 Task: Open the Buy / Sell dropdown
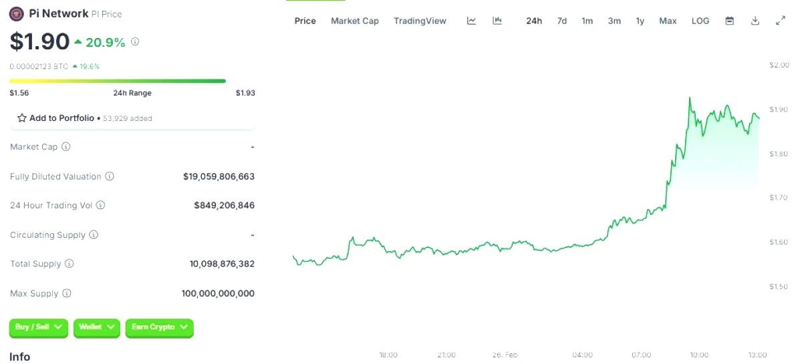(x=39, y=327)
